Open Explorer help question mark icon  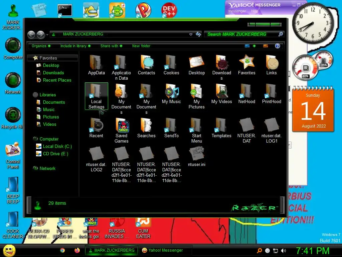tap(278, 46)
